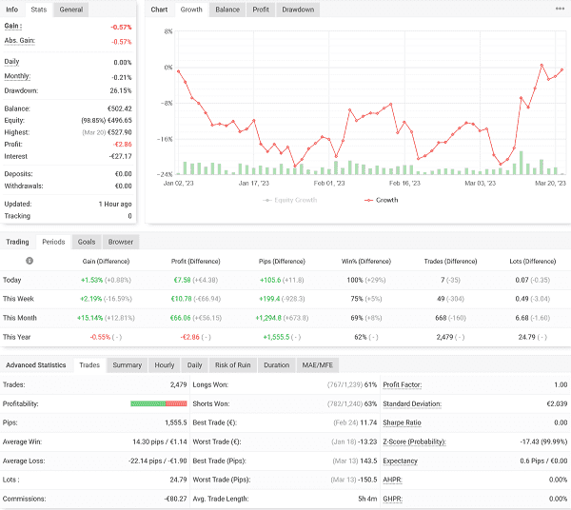Click the Expectancy label

click(401, 461)
